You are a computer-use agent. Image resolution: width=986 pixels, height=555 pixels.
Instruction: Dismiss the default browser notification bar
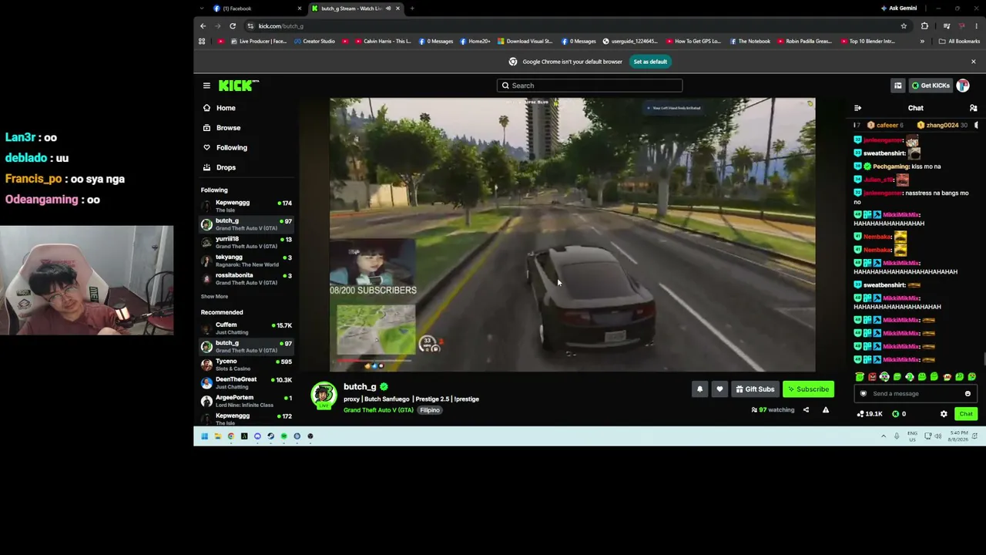point(973,62)
